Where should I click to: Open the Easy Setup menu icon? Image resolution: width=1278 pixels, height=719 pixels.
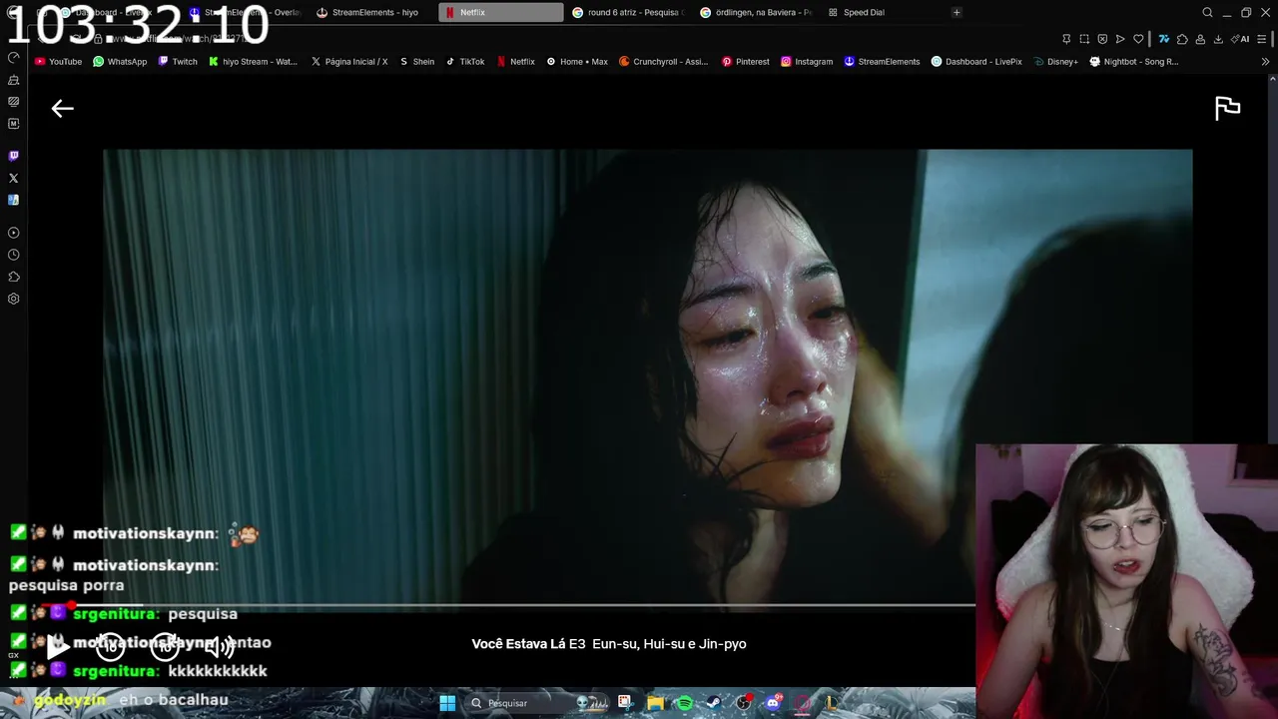1261,39
